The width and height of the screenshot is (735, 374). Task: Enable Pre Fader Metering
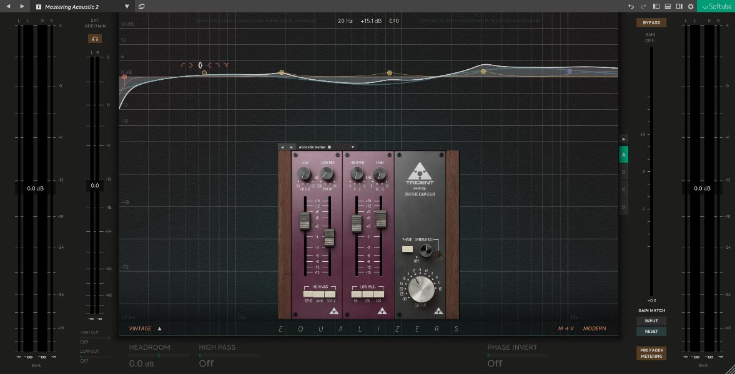point(651,353)
